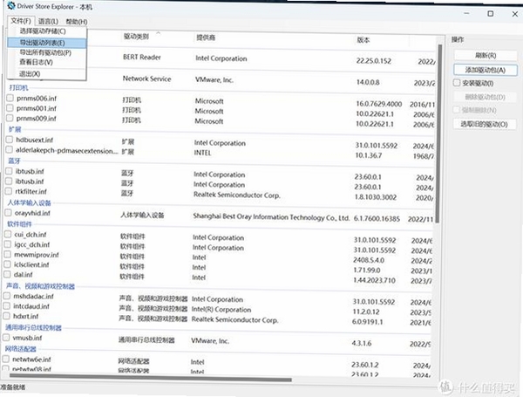523x397 pixels.
Task: Select 导出所有驱动包(P) menu entry
Action: tap(45, 52)
